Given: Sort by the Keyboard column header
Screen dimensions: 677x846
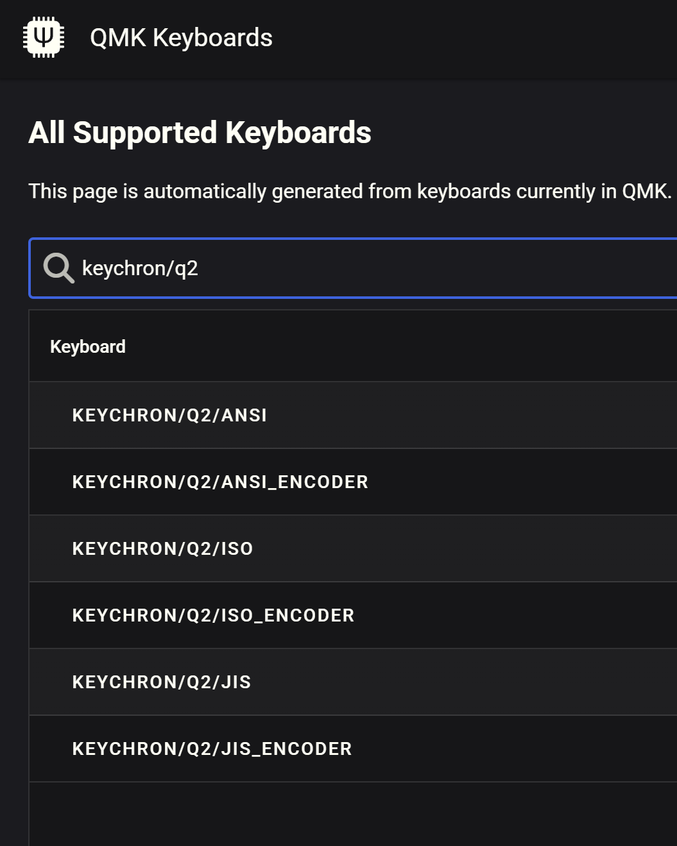Looking at the screenshot, I should click(x=88, y=347).
